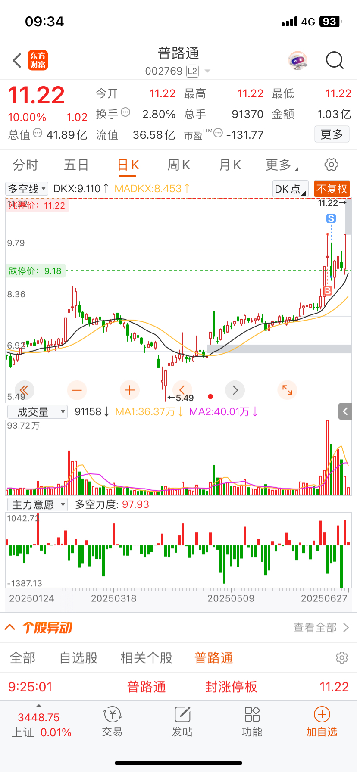Select the 全部 filter tab
Screen dimensions: 357x772
pos(23,658)
